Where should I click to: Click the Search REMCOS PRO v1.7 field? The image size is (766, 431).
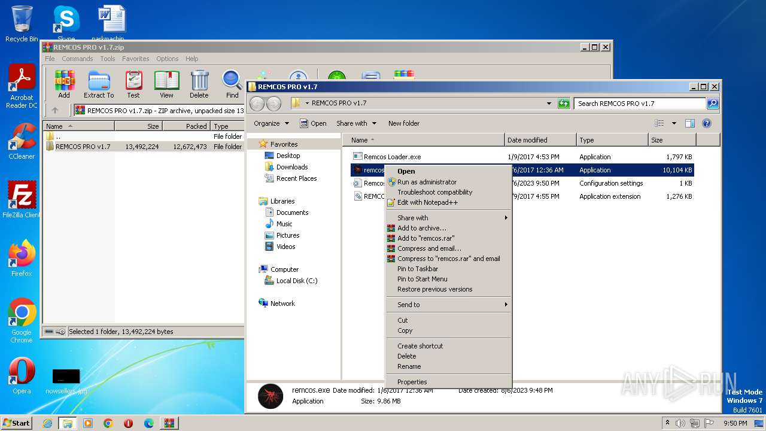640,104
